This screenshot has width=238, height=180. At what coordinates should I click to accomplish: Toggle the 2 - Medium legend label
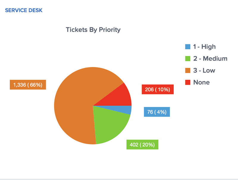(210, 58)
